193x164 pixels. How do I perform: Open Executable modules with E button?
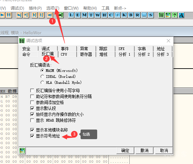click(x=78, y=15)
